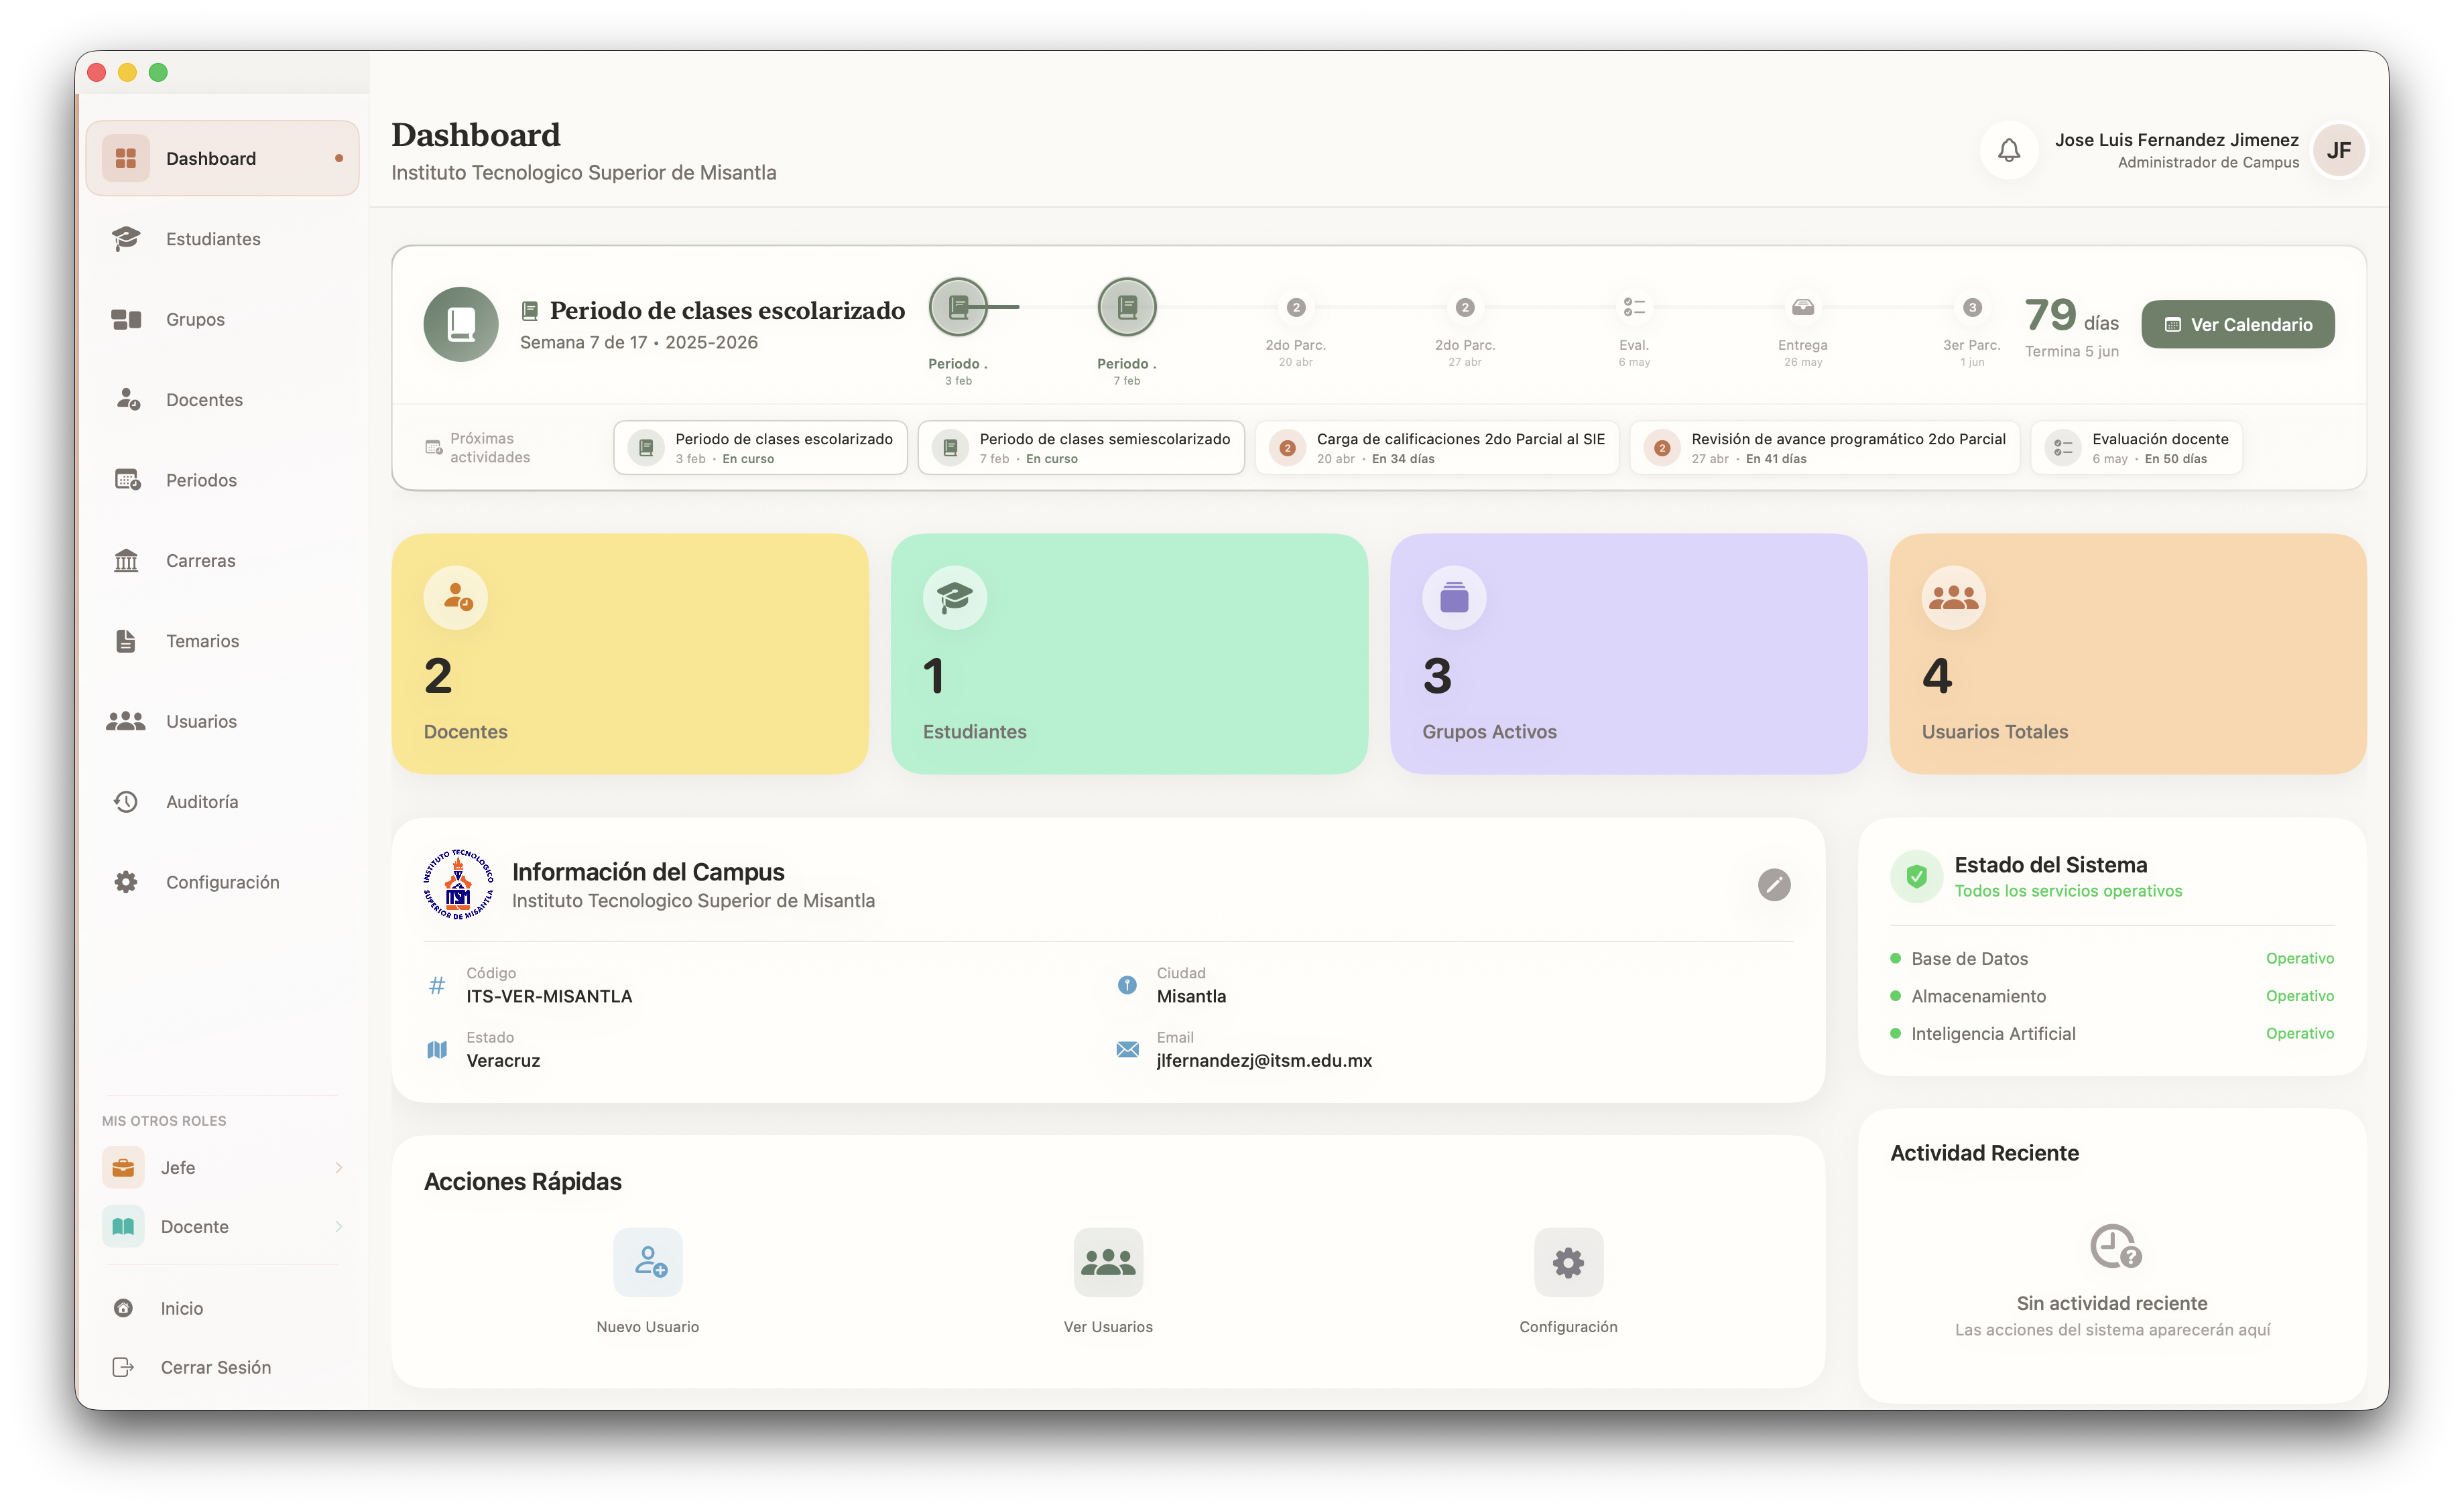Open the Configuración quick action gear
The width and height of the screenshot is (2464, 1509).
pos(1567,1262)
